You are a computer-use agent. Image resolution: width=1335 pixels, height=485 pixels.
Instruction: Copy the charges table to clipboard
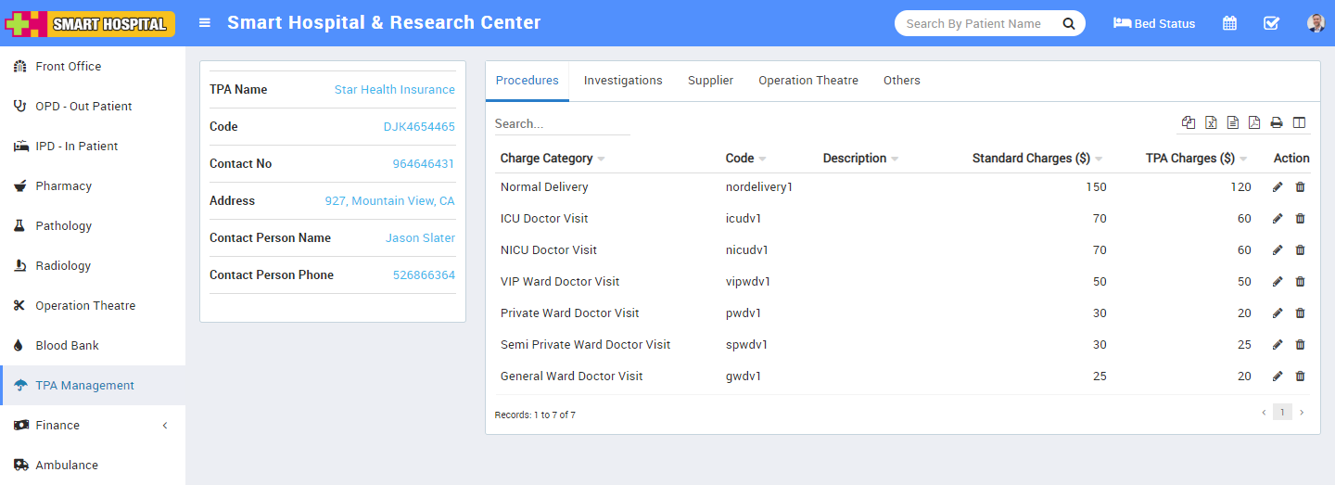coord(1189,122)
